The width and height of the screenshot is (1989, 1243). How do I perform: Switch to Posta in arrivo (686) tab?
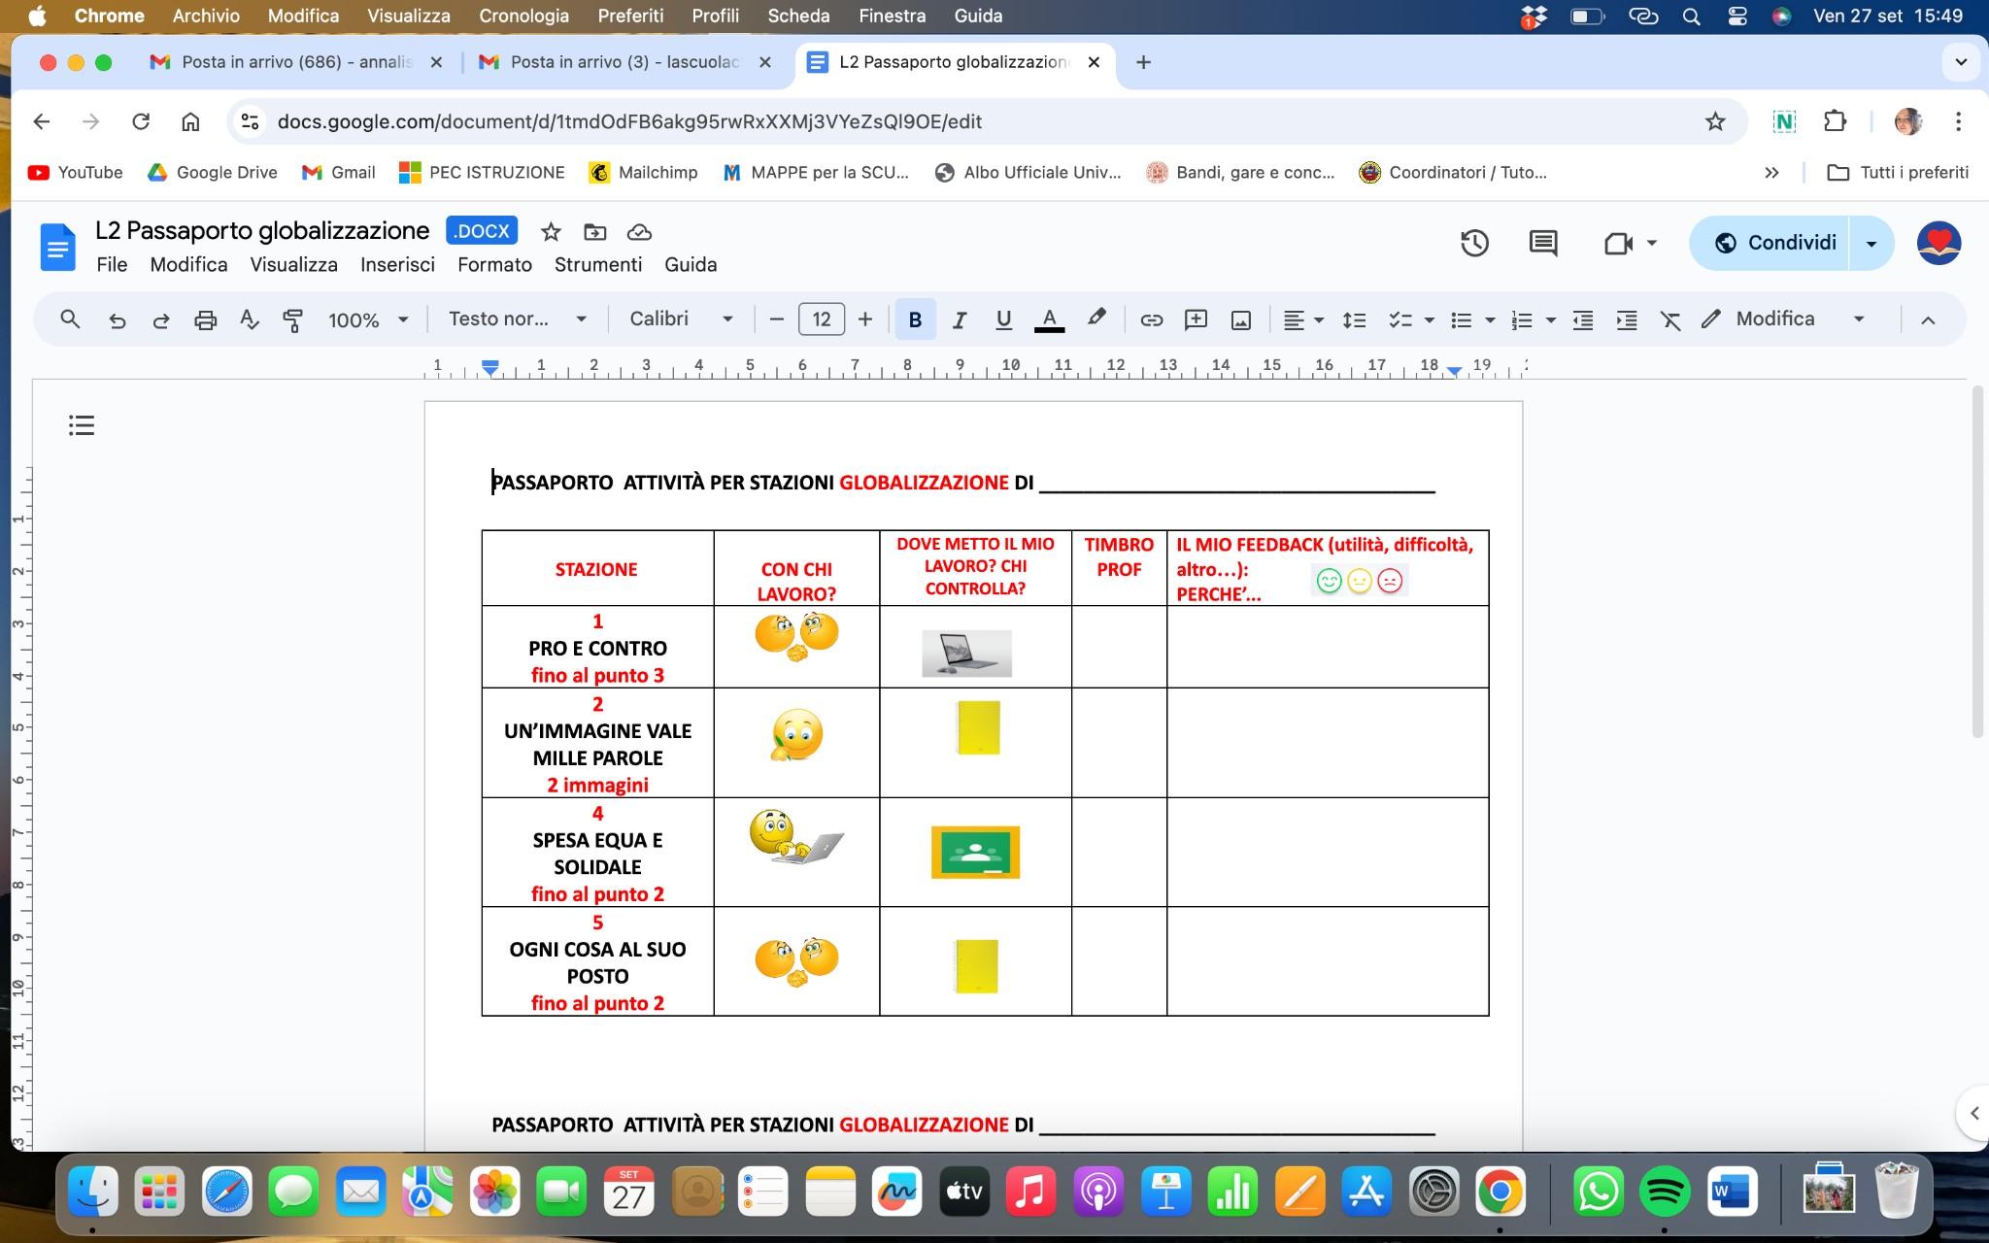(291, 62)
